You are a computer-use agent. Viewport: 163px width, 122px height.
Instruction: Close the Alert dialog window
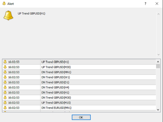coord(157,4)
